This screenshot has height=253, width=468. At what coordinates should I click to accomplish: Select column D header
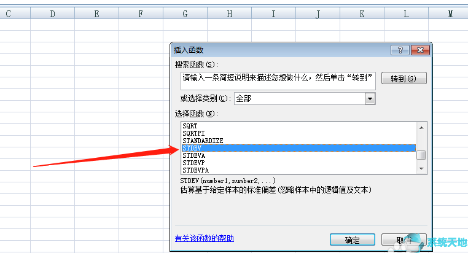(53, 14)
